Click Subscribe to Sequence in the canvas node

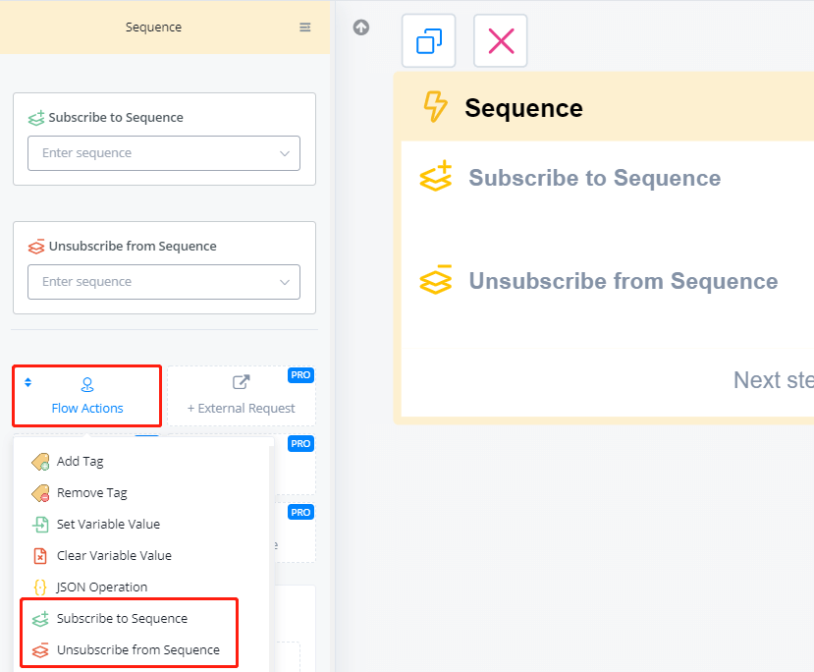(594, 178)
